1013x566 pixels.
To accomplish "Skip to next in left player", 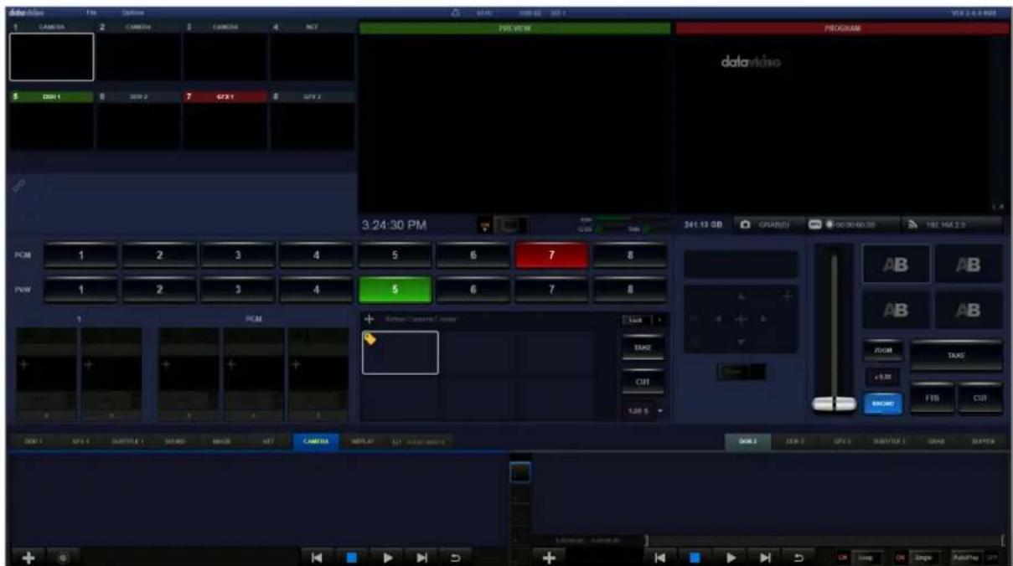I will [x=423, y=556].
